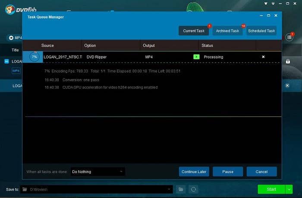302x198 pixels.
Task: Click the Processing status text
Action: click(214, 57)
